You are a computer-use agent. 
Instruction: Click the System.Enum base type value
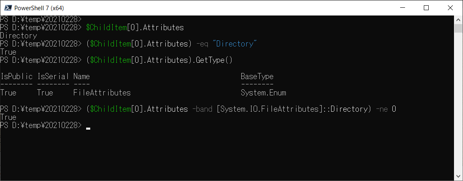point(263,93)
